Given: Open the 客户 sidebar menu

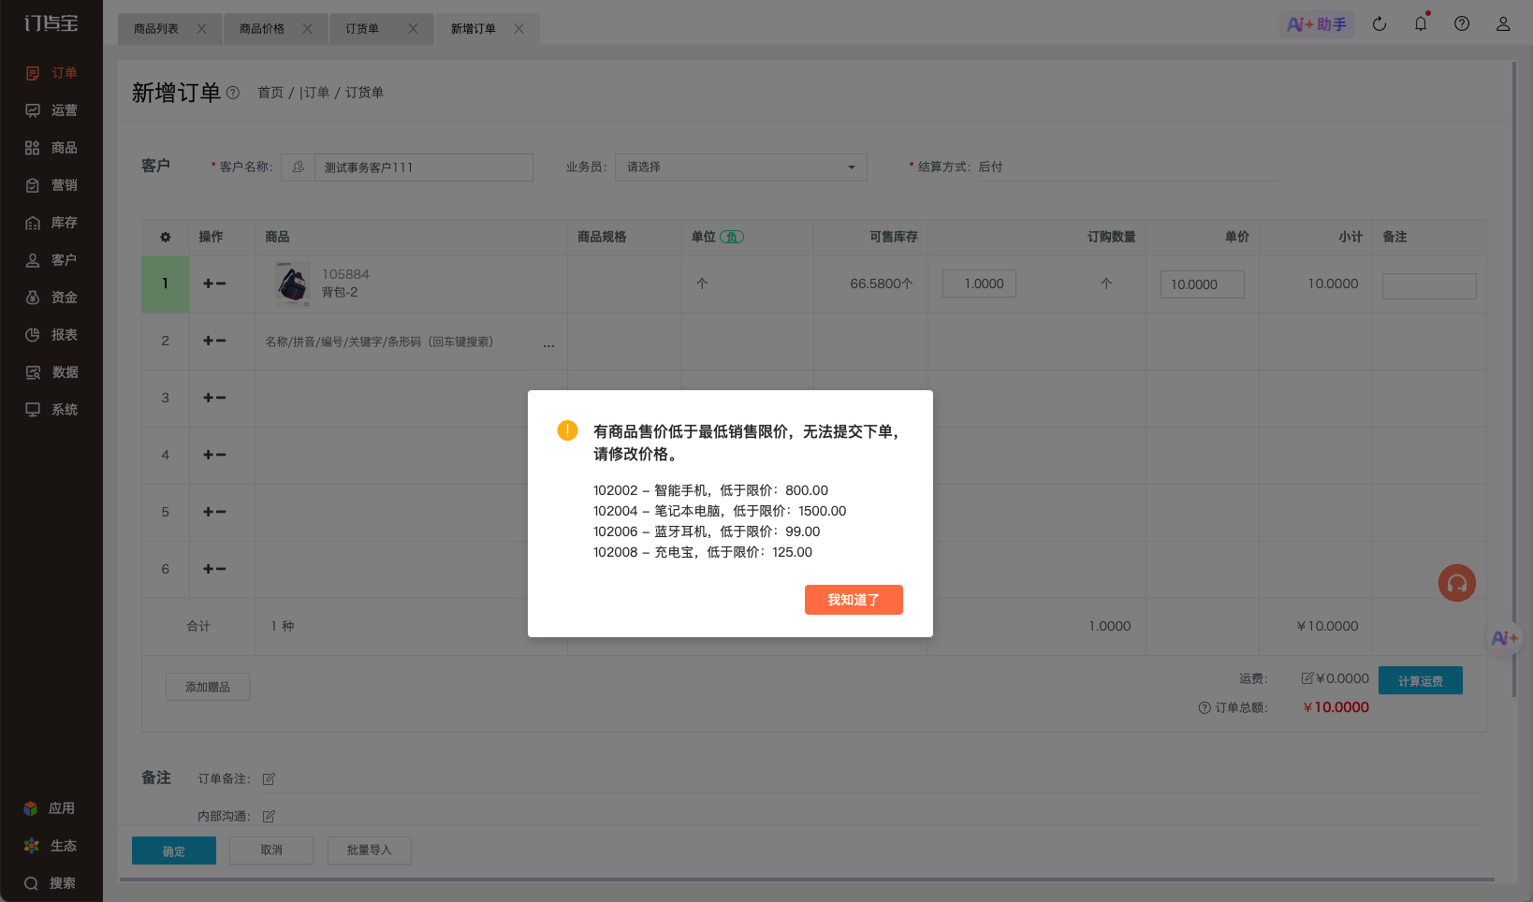Looking at the screenshot, I should [51, 260].
